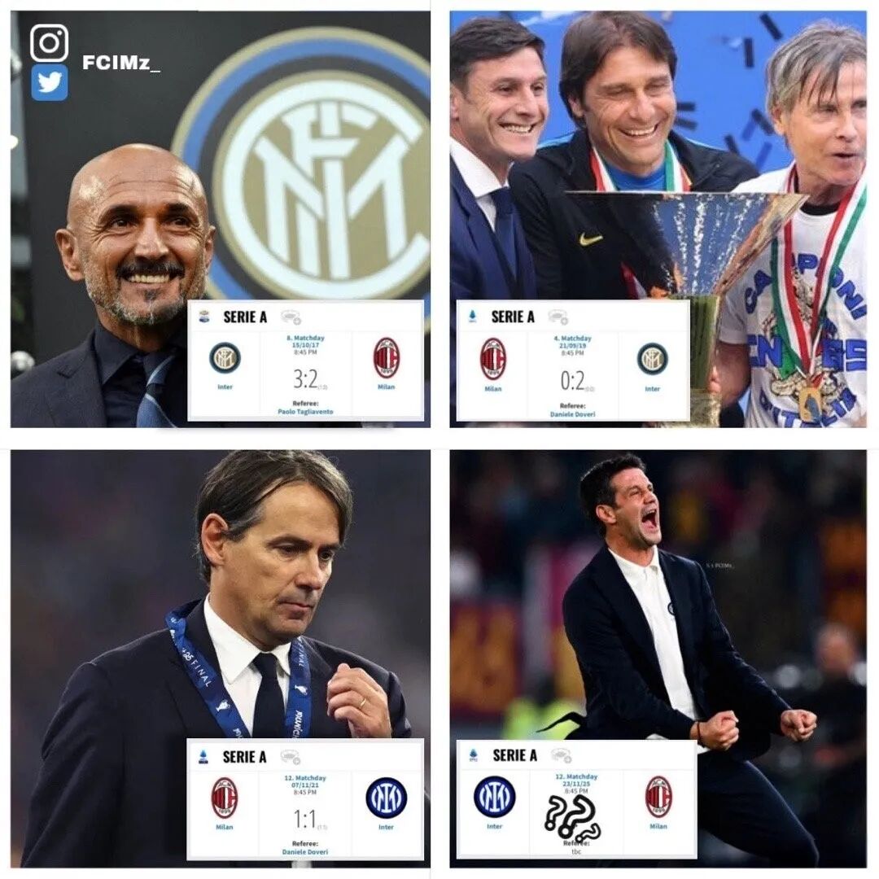Viewport: 879px width, 879px height.
Task: Click the Inter crest in the 3:2 match card
Action: [225, 357]
